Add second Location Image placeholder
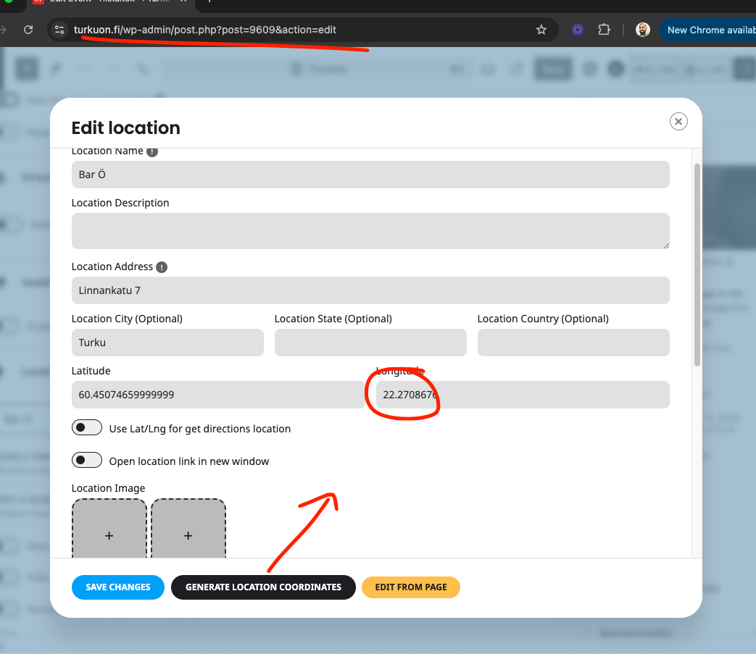 point(188,529)
